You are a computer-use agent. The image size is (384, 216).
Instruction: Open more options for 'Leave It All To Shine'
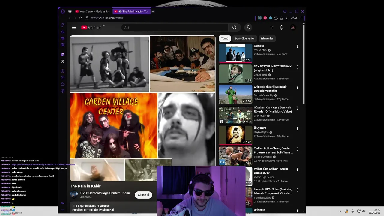[298, 190]
